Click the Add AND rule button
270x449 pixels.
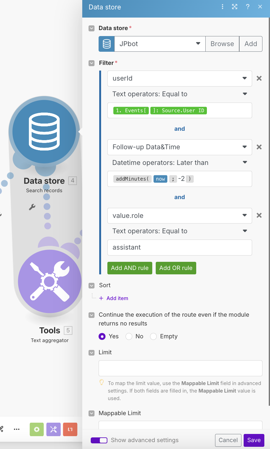[x=130, y=268]
